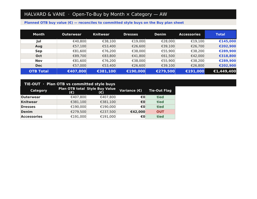Select OTB Total Accessories €191,000 in blue row
The width and height of the screenshot is (257, 199).
[190, 71]
